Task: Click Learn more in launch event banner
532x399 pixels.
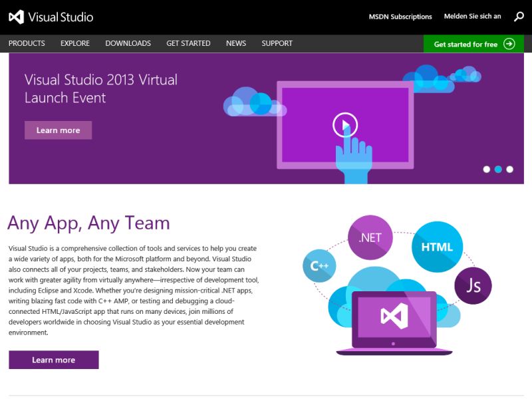Action: (x=58, y=130)
